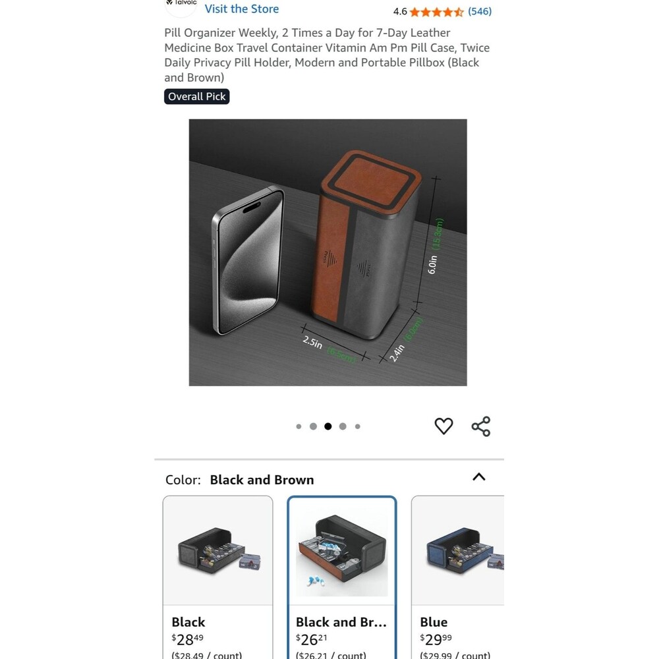Click the $26.21 price for Black and Brown
The height and width of the screenshot is (659, 659).
tap(312, 640)
